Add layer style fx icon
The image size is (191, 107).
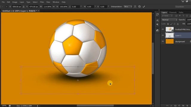pos(171,106)
